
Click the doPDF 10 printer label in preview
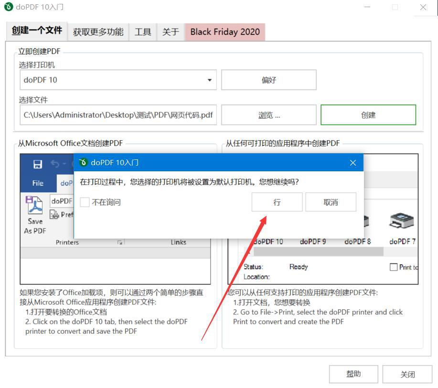coord(268,241)
